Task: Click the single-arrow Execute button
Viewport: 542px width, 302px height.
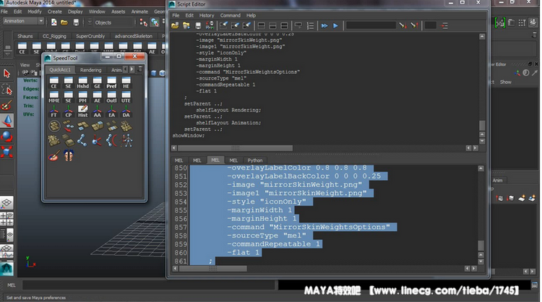Action: pyautogui.click(x=335, y=25)
